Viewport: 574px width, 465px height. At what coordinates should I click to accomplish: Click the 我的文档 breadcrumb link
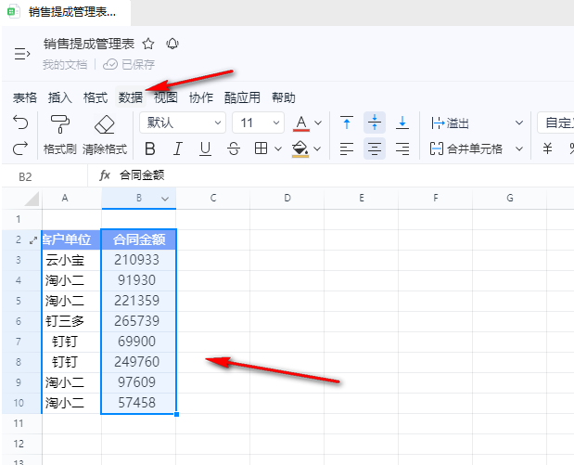pyautogui.click(x=65, y=65)
